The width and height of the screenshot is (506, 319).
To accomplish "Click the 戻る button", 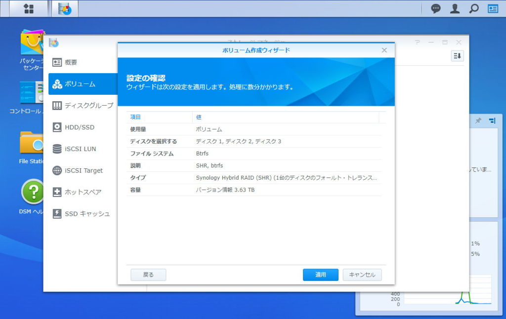I will pos(148,275).
